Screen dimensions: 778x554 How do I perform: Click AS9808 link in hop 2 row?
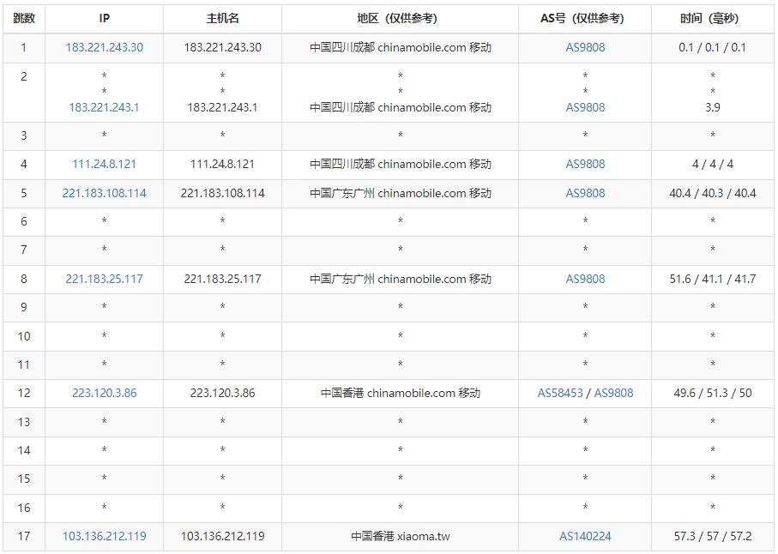click(585, 107)
